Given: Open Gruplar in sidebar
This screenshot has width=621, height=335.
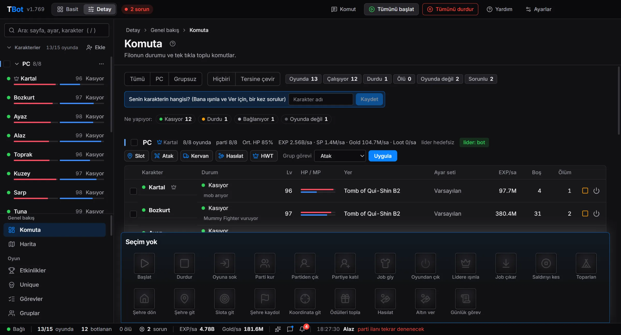Looking at the screenshot, I should 55,313.
